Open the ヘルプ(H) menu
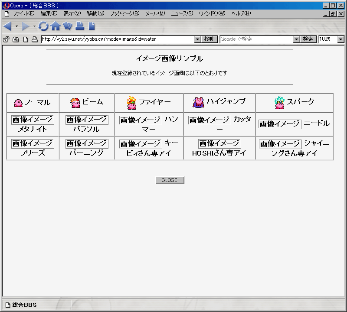Viewport: 347px width, 312px height. (x=241, y=13)
